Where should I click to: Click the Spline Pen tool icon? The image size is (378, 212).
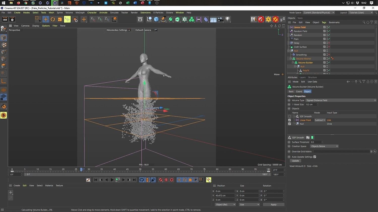[x=163, y=19]
